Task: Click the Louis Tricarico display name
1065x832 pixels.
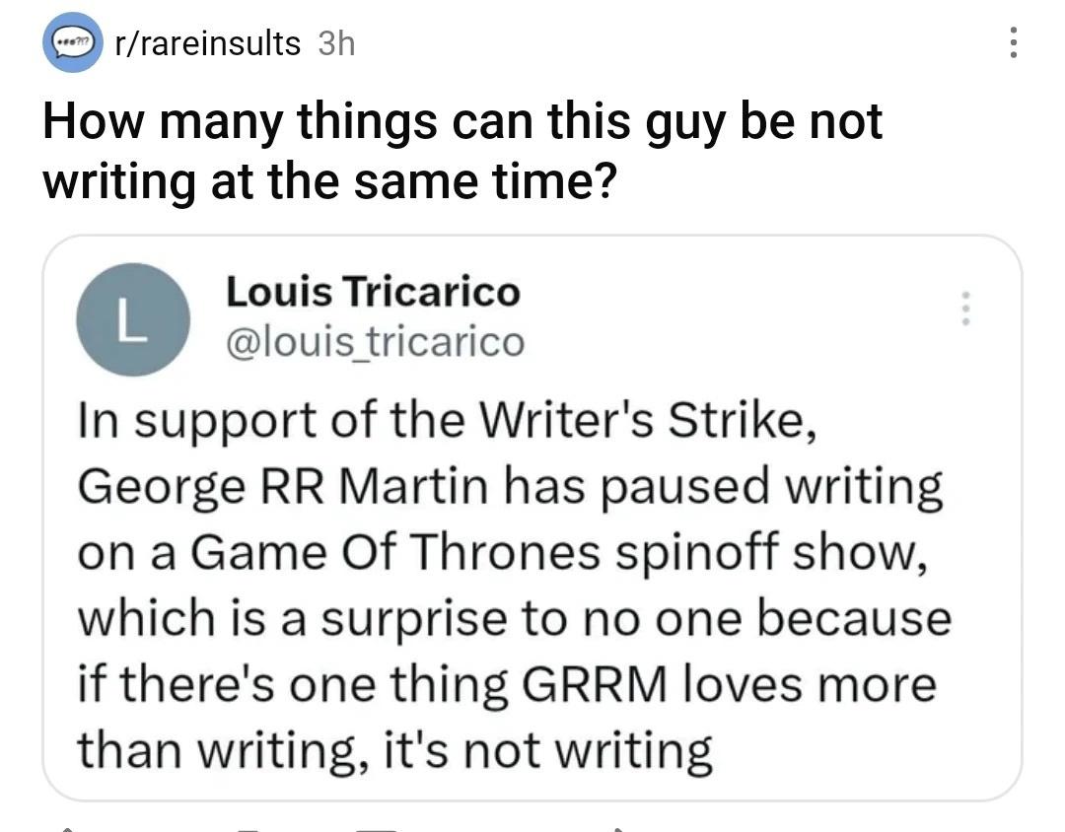Action: [x=372, y=292]
